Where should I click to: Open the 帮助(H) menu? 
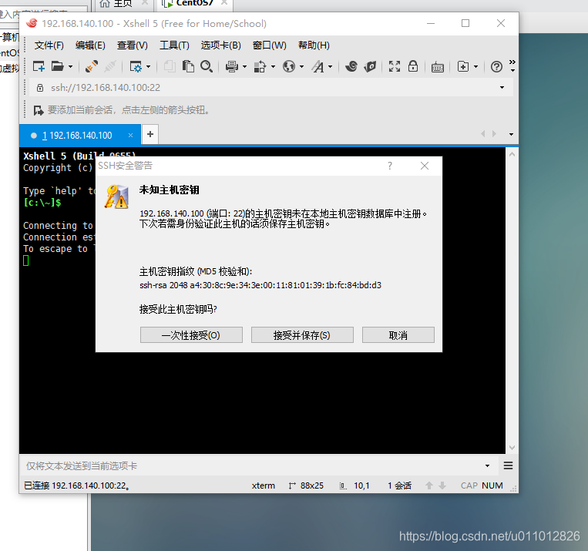click(x=314, y=45)
